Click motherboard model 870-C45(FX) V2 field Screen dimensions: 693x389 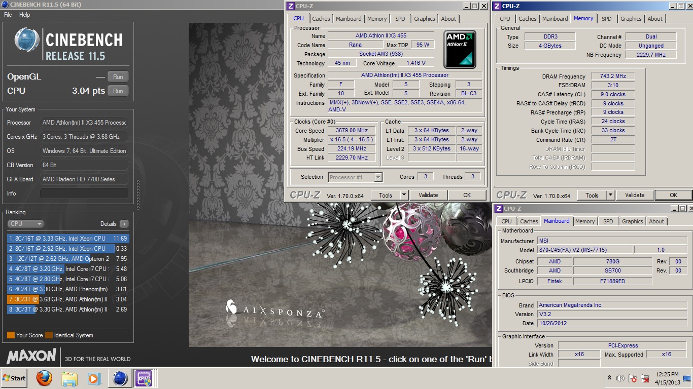pos(584,250)
